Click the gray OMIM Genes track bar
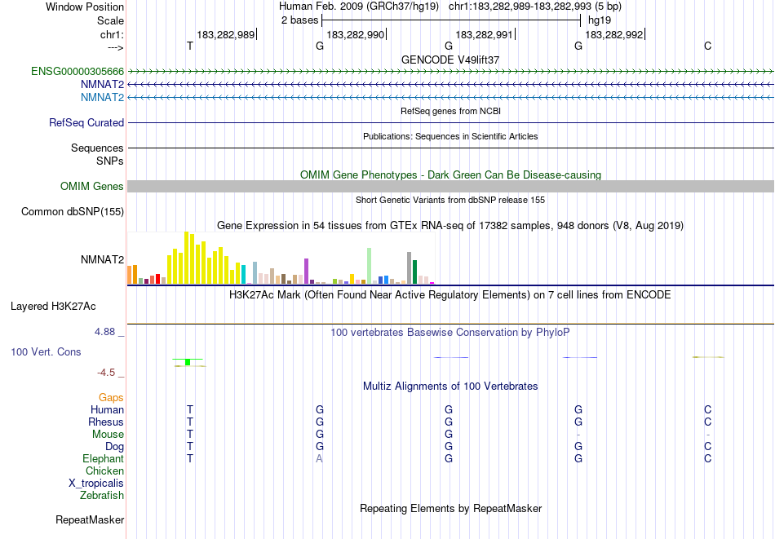The width and height of the screenshot is (775, 539). [451, 186]
